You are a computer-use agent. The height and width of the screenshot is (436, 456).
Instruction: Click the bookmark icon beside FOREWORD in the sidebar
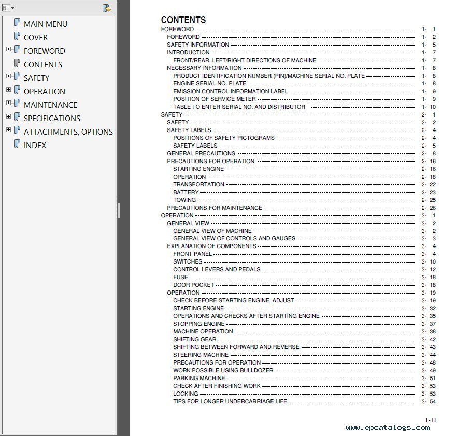tap(17, 50)
